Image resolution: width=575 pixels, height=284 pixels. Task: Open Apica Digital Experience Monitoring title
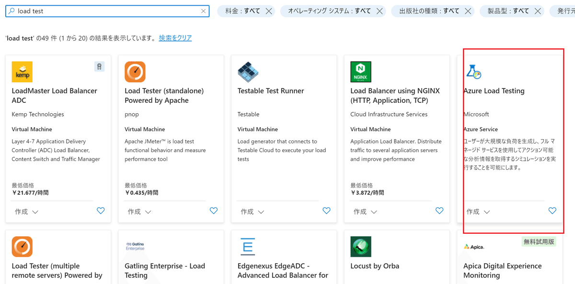[503, 271]
